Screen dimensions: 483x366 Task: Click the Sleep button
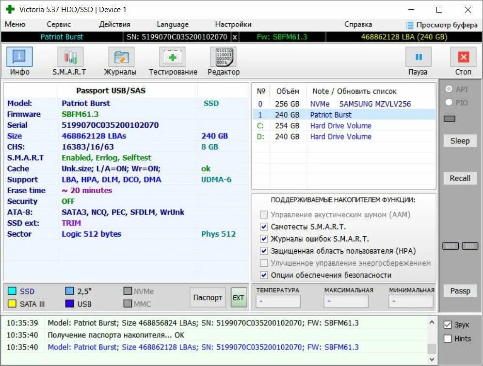point(460,141)
